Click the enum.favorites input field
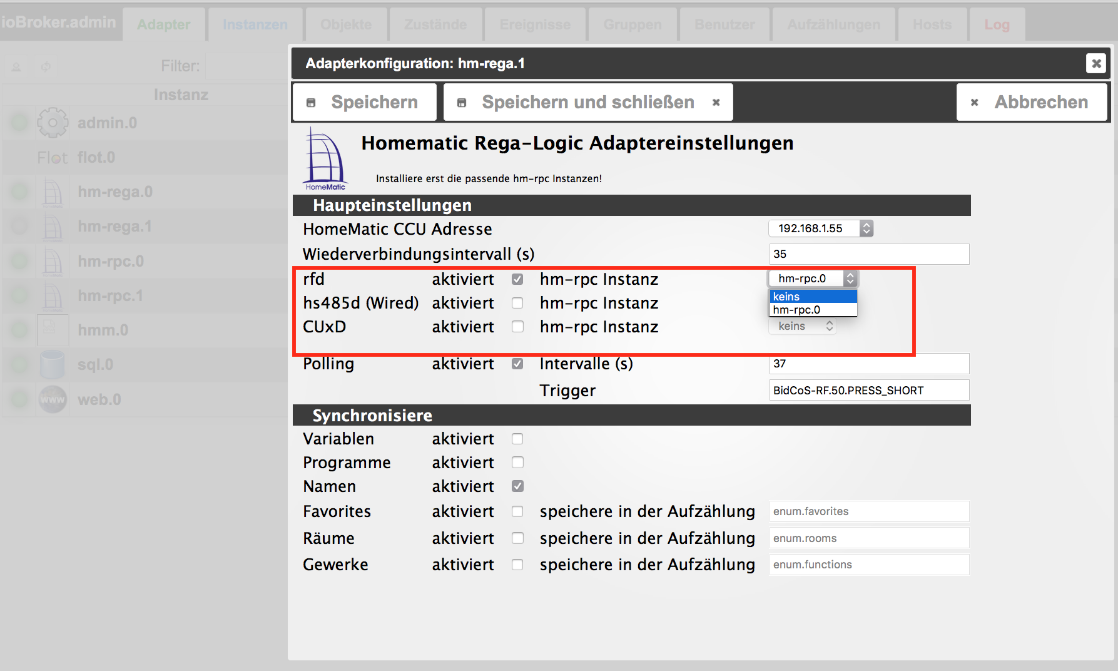The image size is (1118, 671). pyautogui.click(x=869, y=511)
